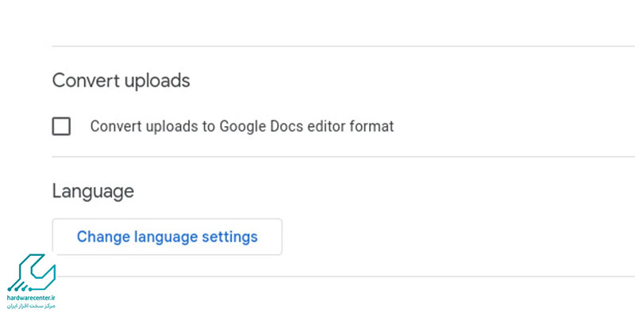Screen dimensions: 635x317
Task: Click the word 'uploads' in the Convert uploads heading
Action: point(157,81)
